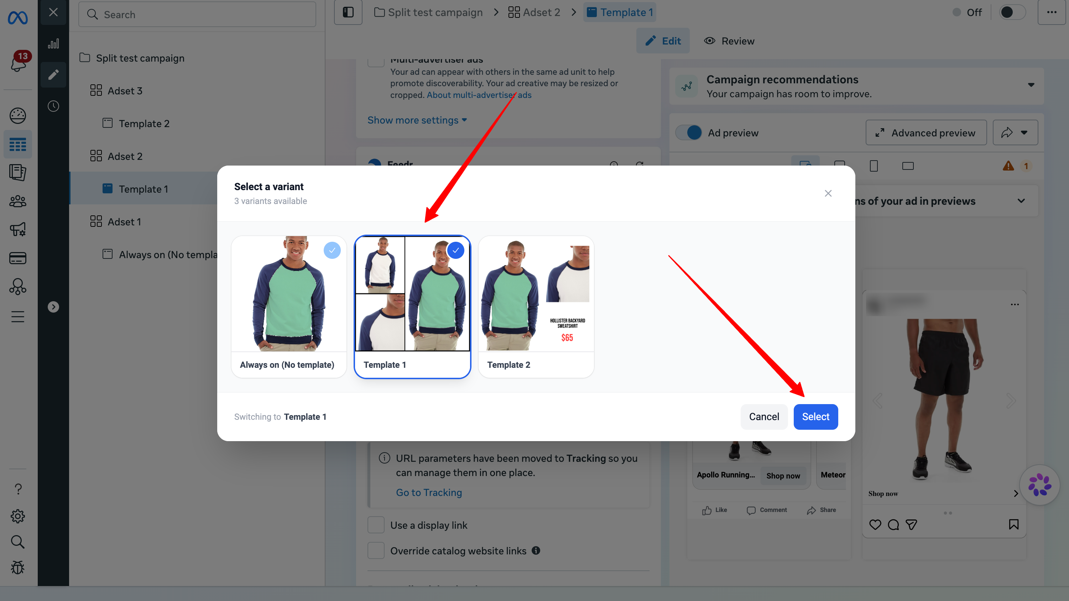Expand Campaign recommendations panel
Screen dimensions: 1069x601
1031,85
